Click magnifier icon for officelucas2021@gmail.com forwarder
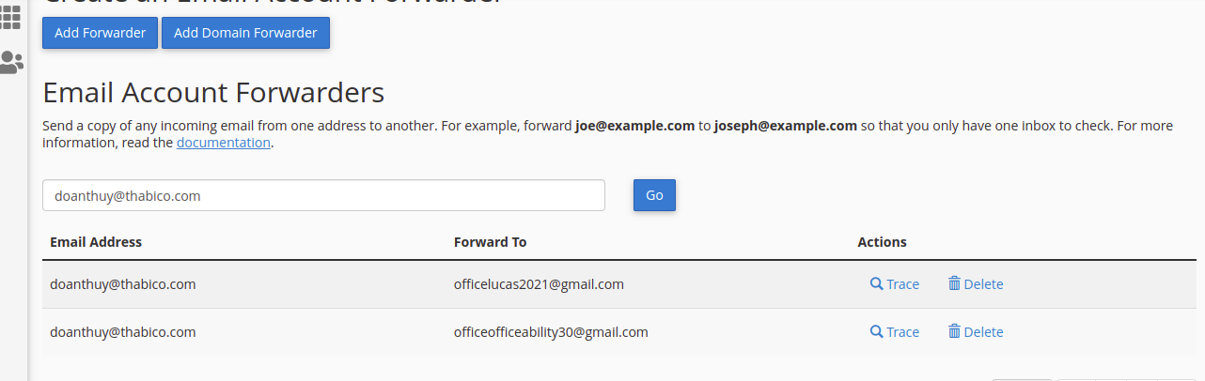Screen dimensions: 1205x381 point(876,284)
